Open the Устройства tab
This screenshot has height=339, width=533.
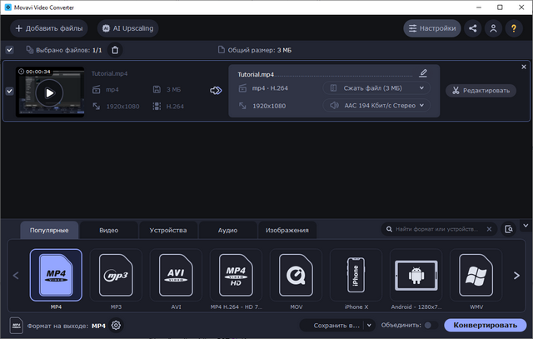(168, 230)
